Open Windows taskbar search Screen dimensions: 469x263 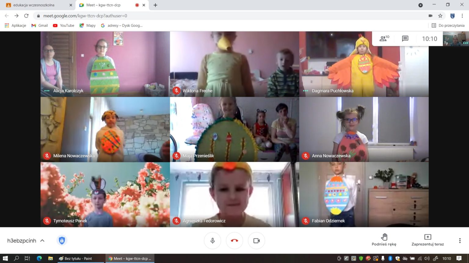click(16, 258)
